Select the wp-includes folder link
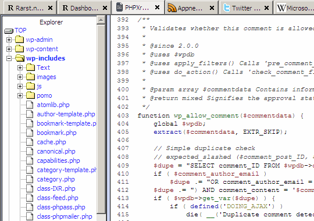This screenshot has width=314, height=221. (46, 58)
